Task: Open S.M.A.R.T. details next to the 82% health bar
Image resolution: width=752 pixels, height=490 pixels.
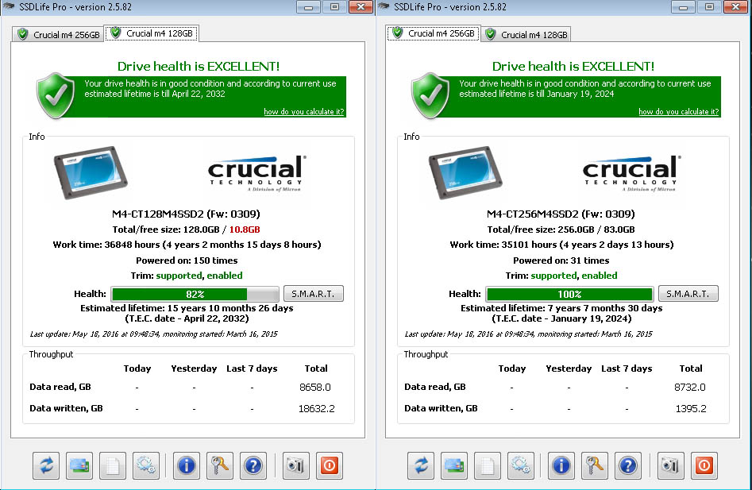Action: (x=314, y=293)
